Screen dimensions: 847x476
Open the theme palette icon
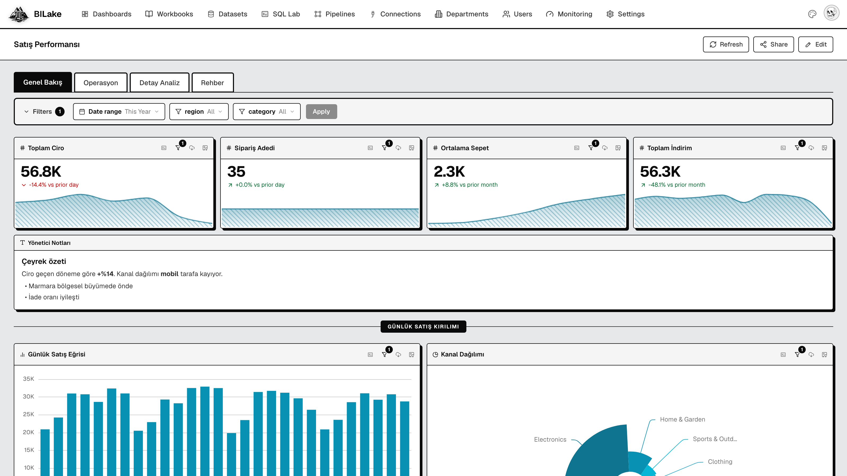(812, 14)
